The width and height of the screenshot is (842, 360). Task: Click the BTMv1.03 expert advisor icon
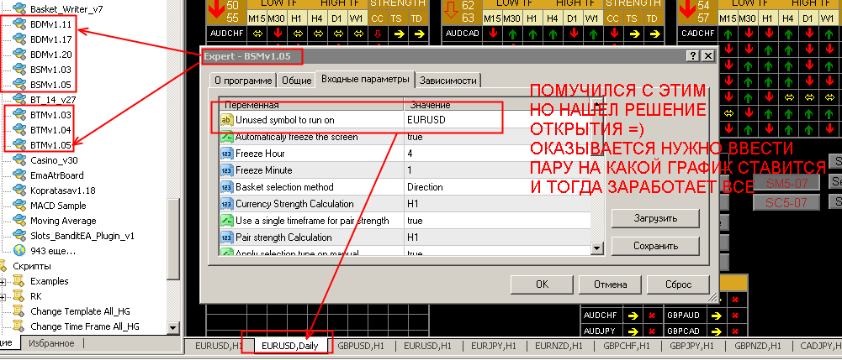point(20,115)
